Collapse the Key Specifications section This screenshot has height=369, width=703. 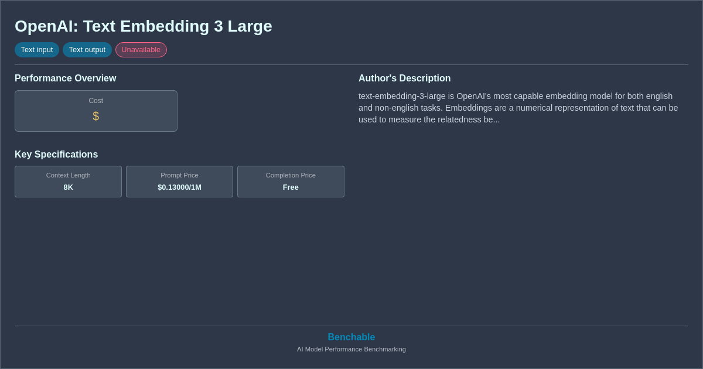tap(56, 154)
